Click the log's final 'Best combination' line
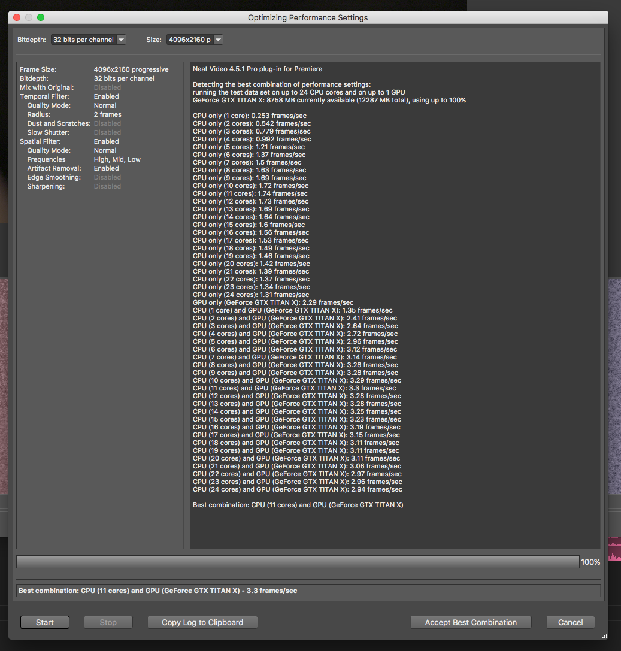 (x=298, y=505)
